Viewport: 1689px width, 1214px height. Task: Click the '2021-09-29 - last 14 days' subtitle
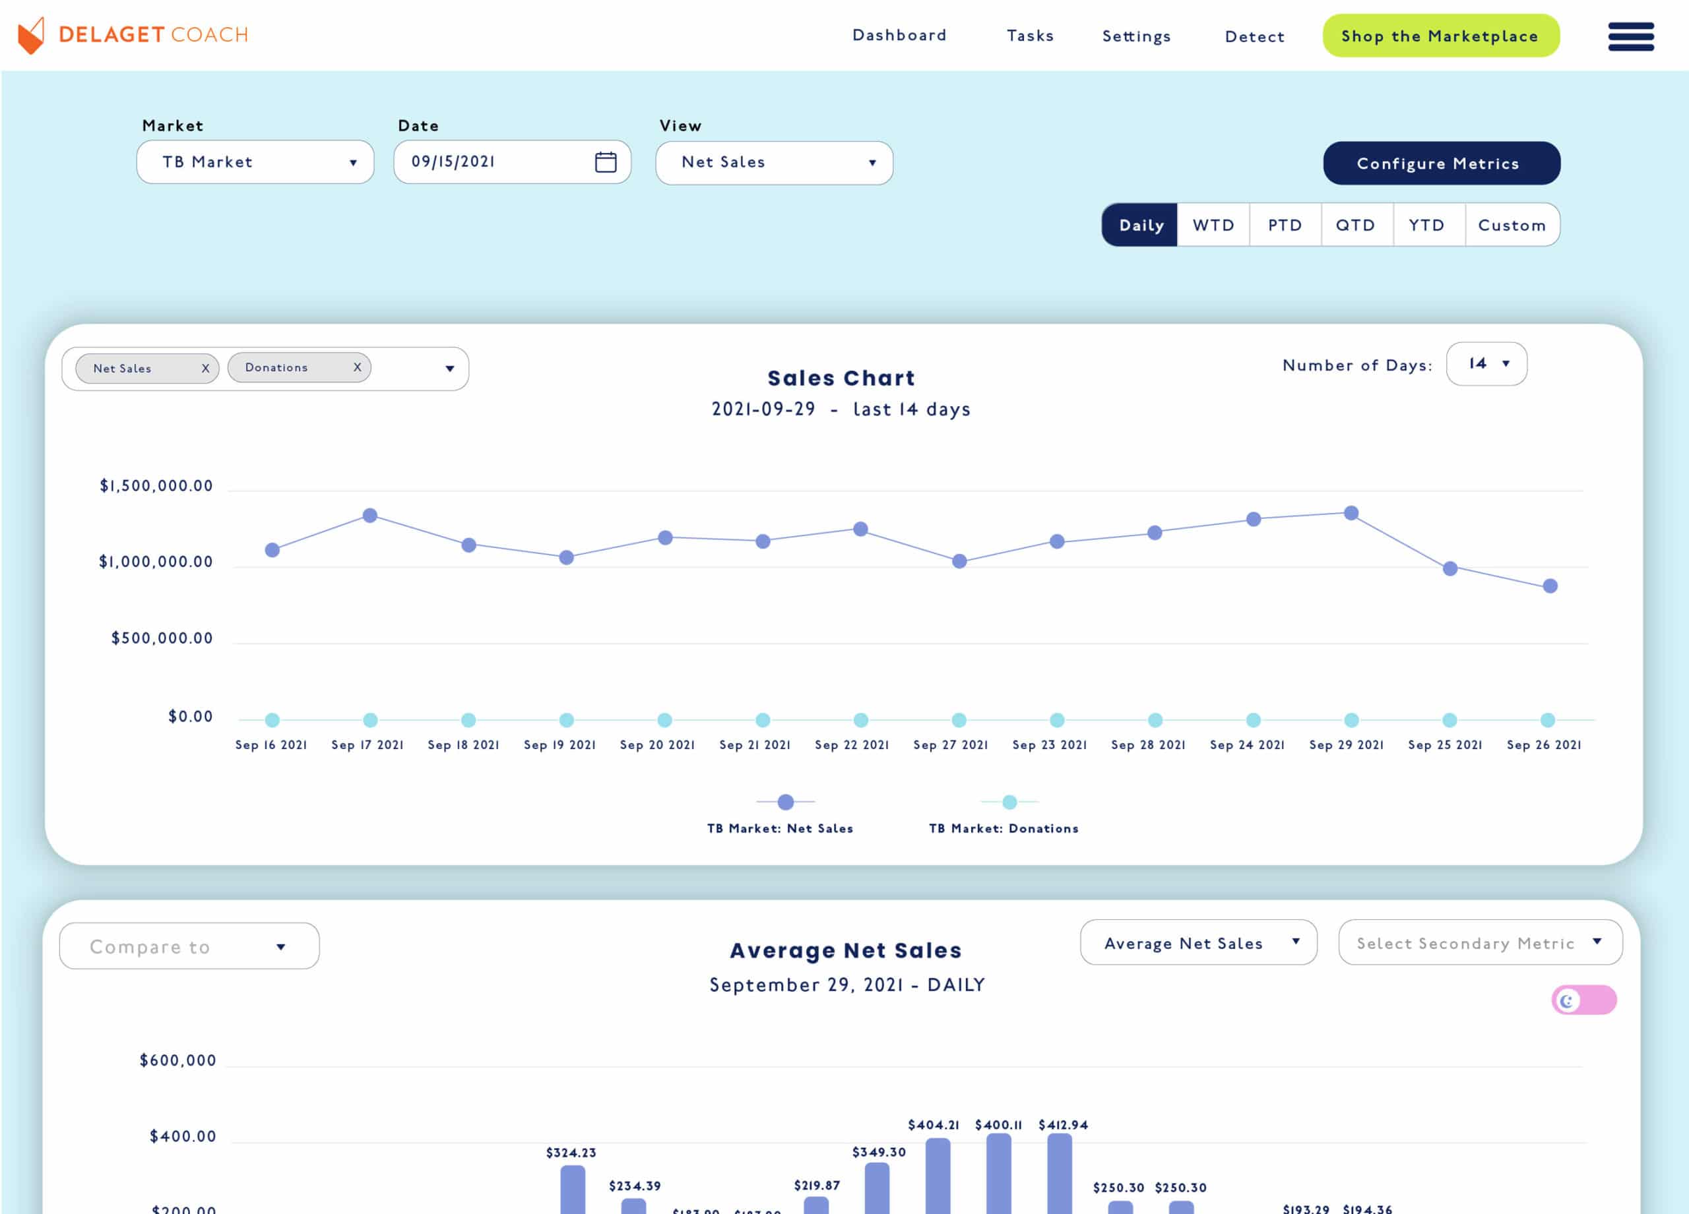(x=841, y=410)
